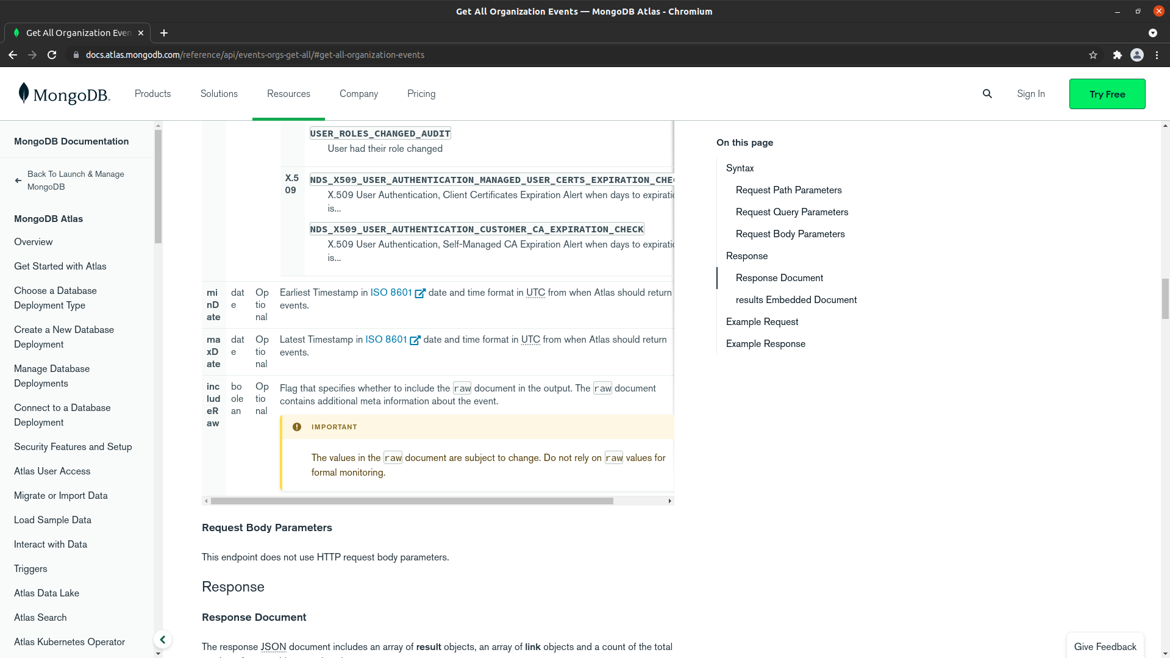Jump to Request Path Parameters
This screenshot has height=658, width=1170.
(788, 190)
